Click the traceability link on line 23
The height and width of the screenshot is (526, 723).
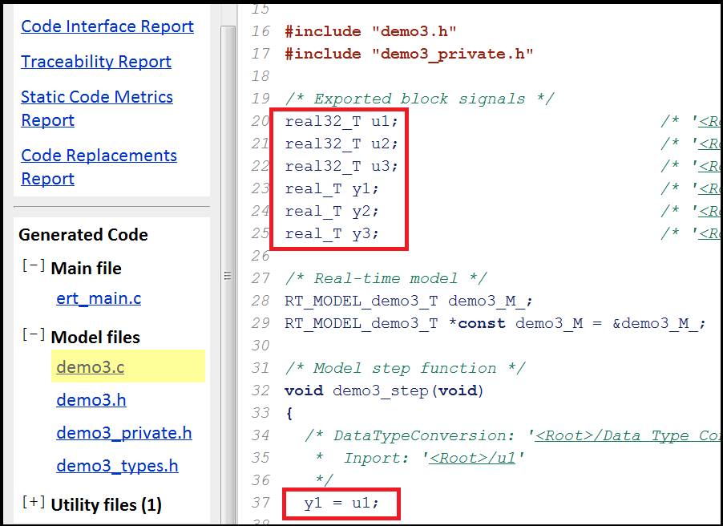(710, 188)
